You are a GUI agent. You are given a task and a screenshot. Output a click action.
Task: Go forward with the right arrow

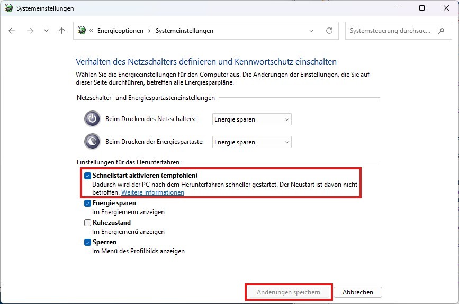click(x=30, y=31)
